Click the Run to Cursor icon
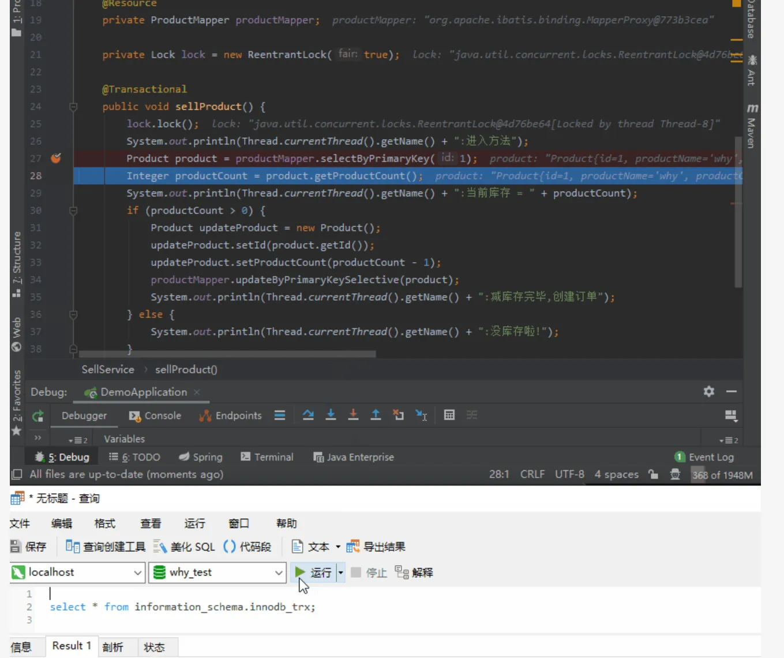The width and height of the screenshot is (784, 658). pos(421,415)
